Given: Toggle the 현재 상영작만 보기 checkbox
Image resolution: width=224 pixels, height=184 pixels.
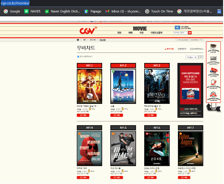Looking at the screenshot, I should coord(78,57).
